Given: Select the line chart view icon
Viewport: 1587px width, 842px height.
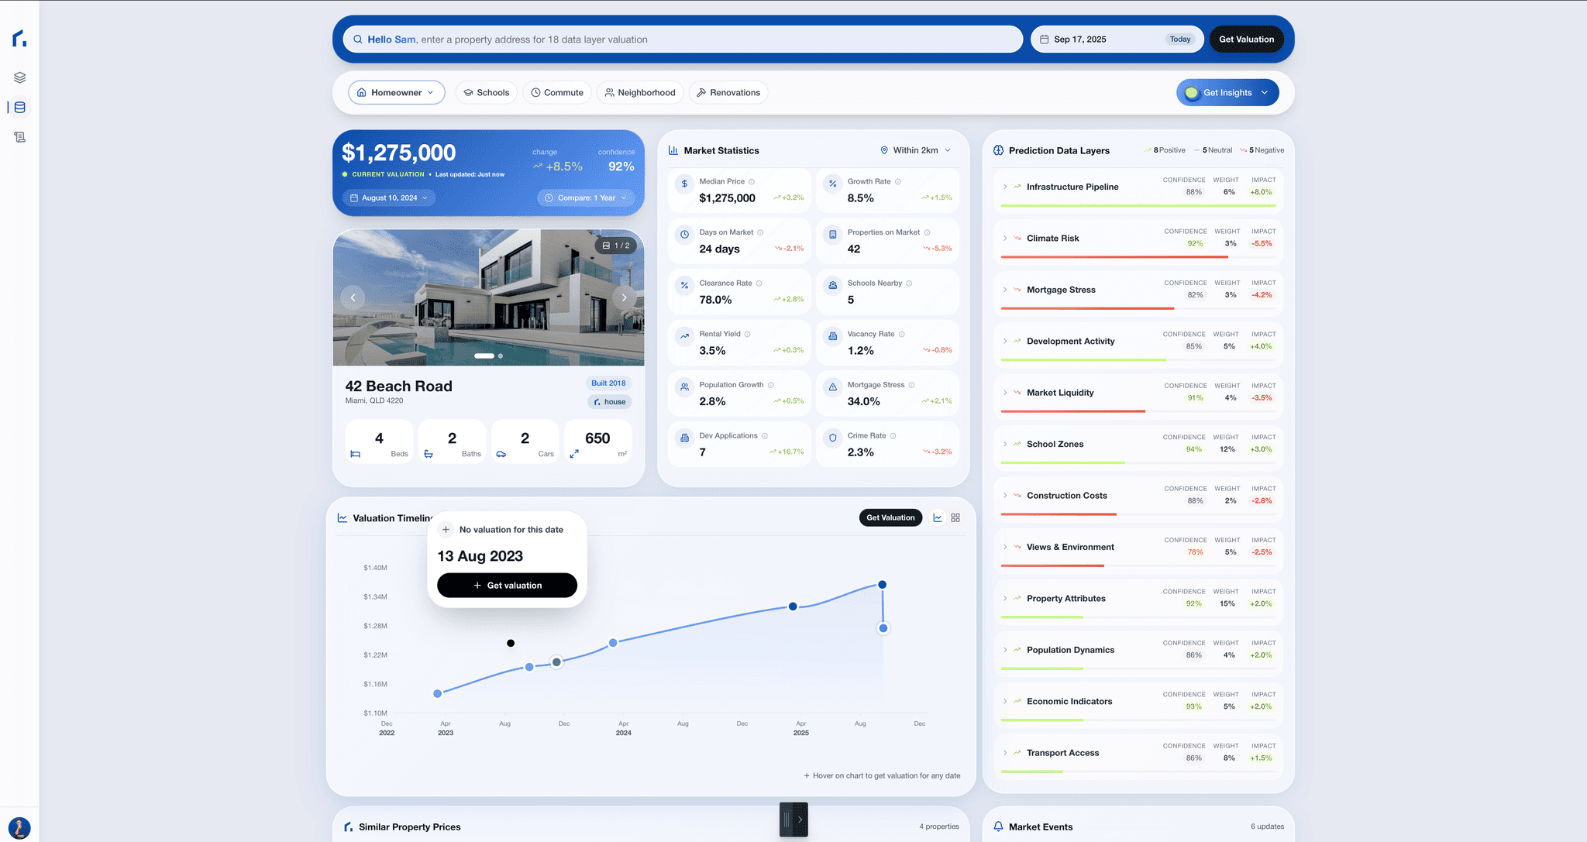Looking at the screenshot, I should coord(938,518).
